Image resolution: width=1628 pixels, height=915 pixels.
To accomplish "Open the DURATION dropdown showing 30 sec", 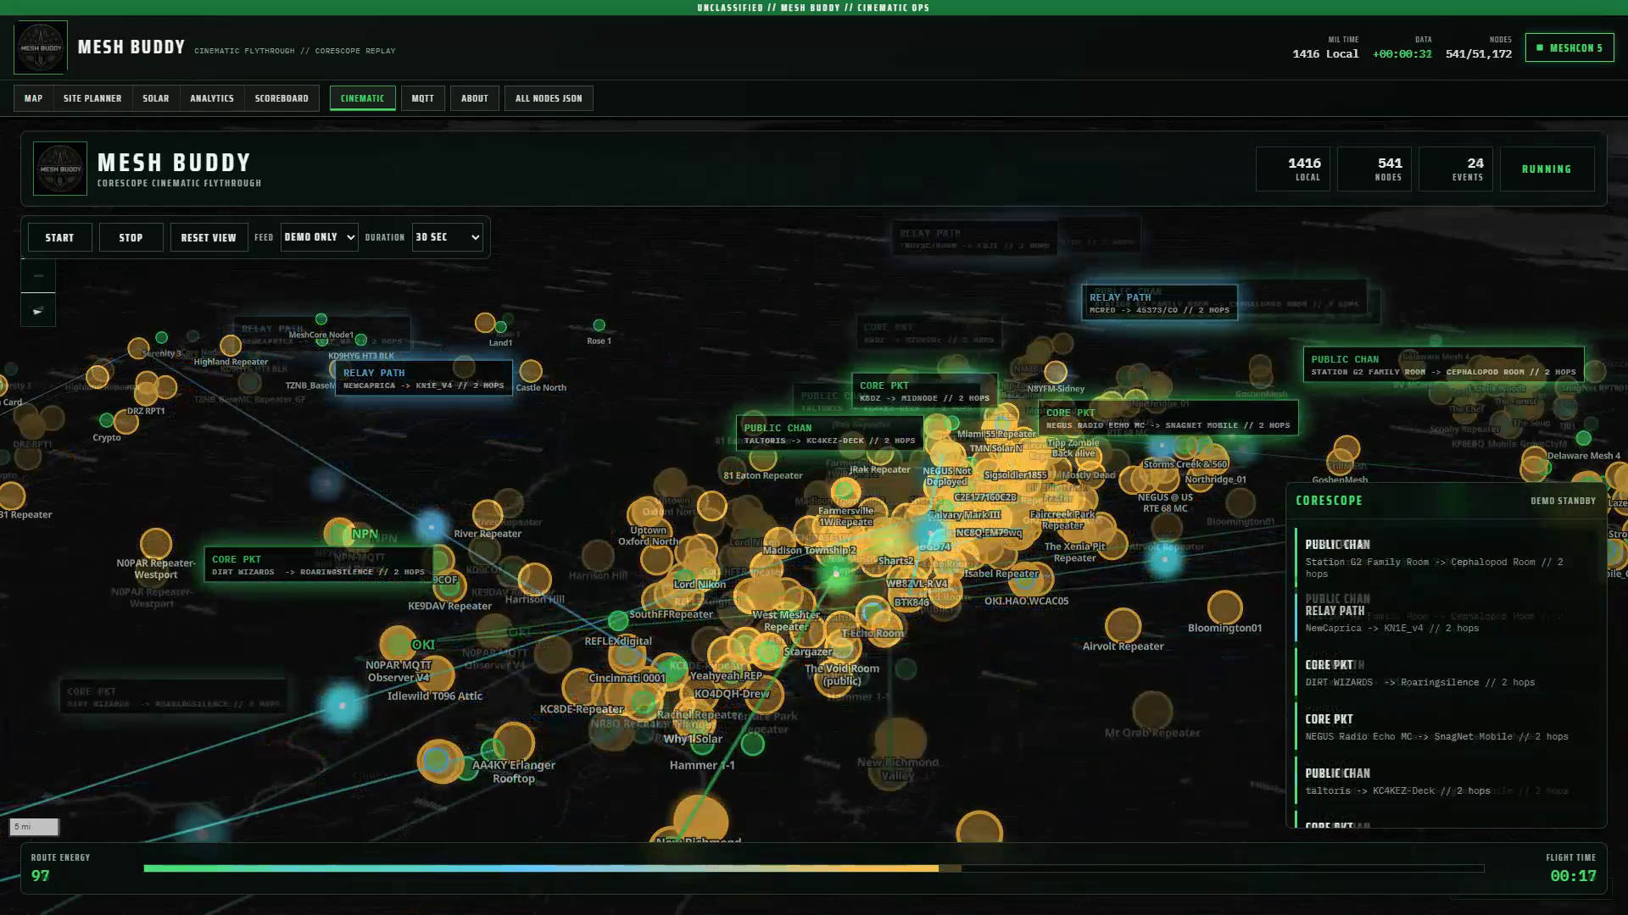I will 448,237.
